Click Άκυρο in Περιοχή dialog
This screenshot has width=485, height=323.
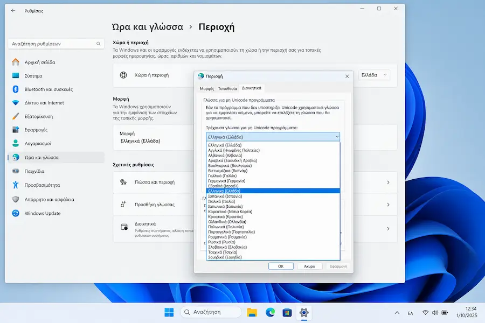(309, 266)
